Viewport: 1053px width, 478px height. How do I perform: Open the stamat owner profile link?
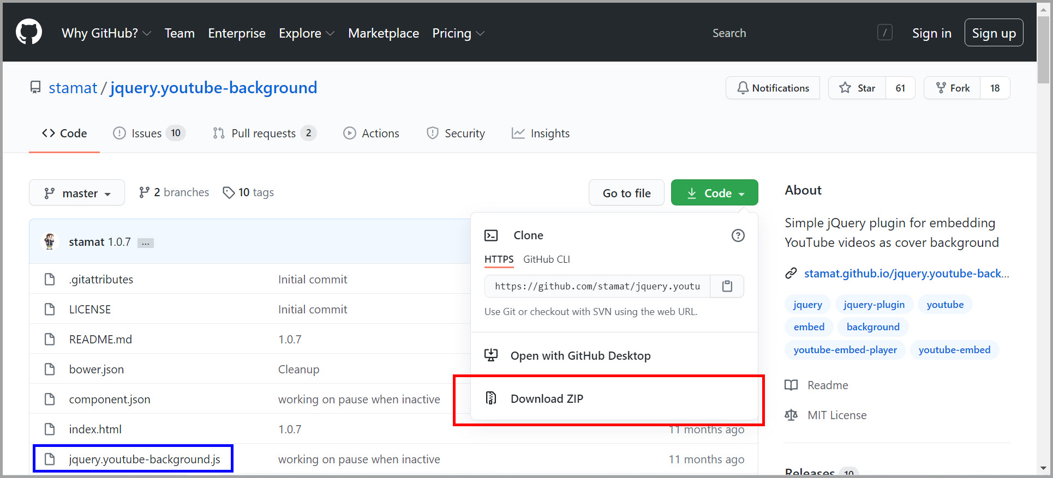pos(73,88)
